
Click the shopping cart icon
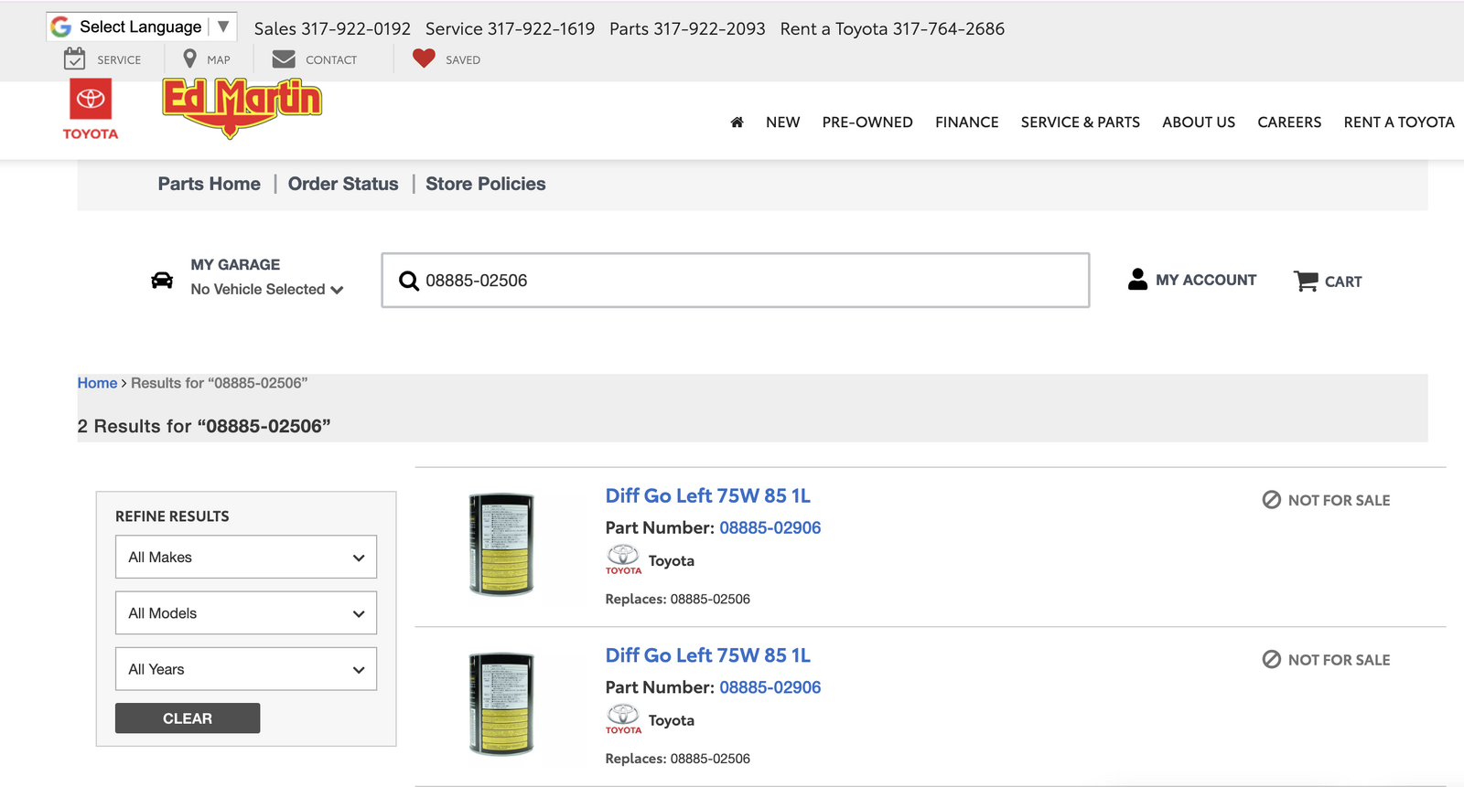[1306, 281]
